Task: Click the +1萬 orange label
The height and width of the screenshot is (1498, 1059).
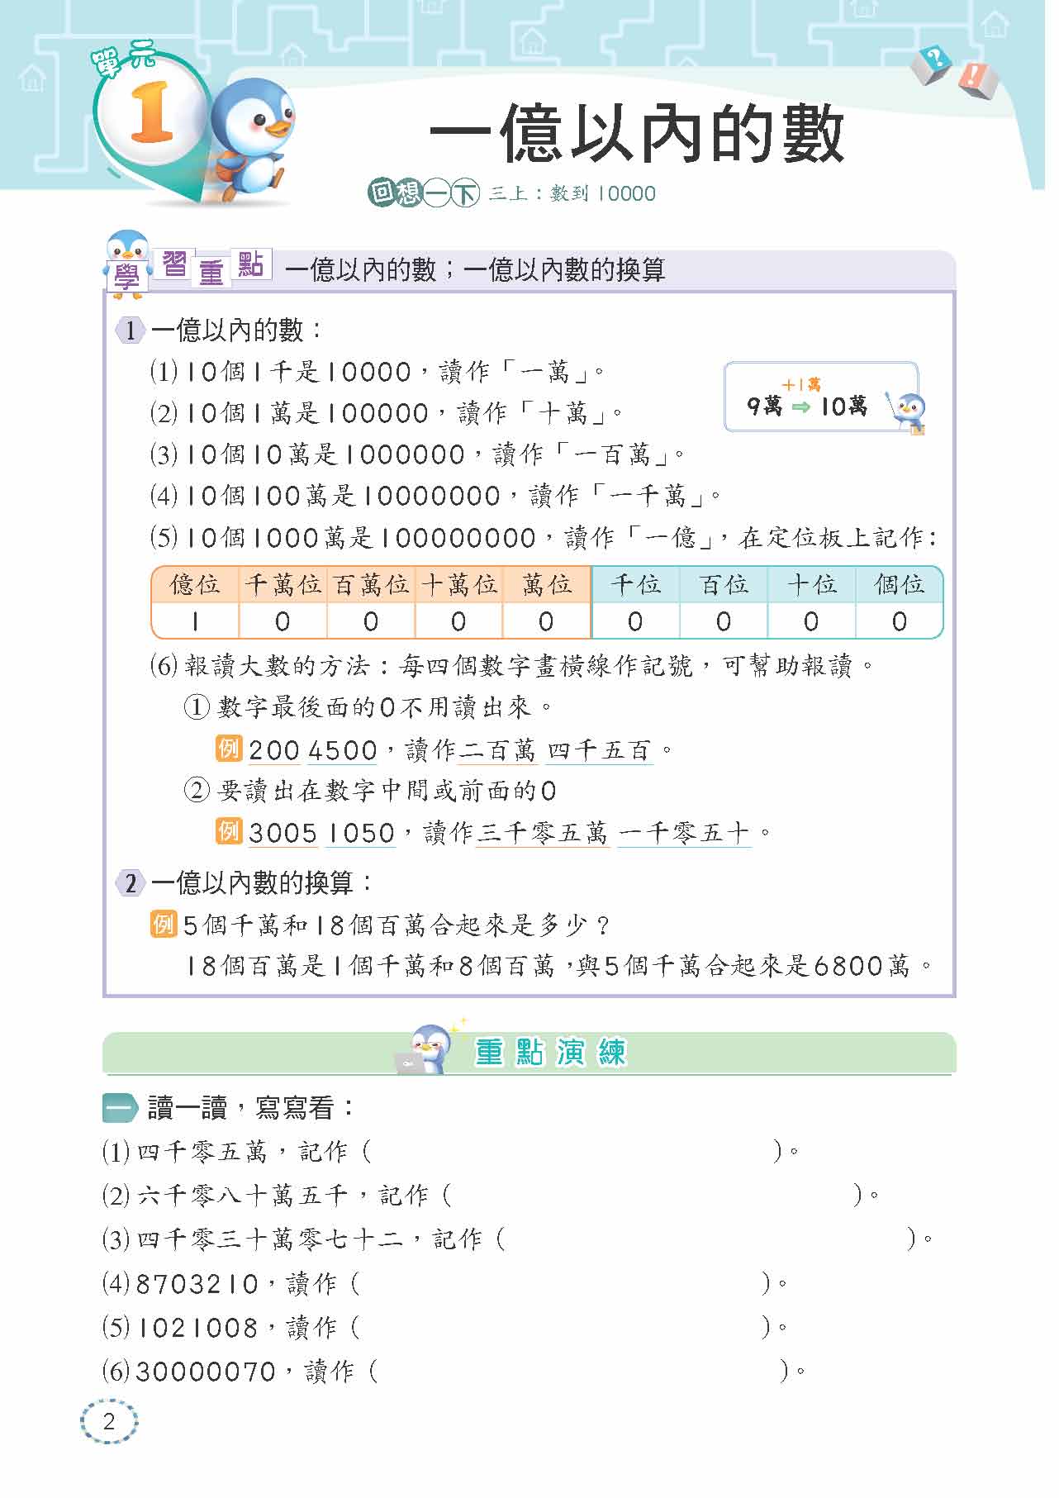Action: click(800, 384)
